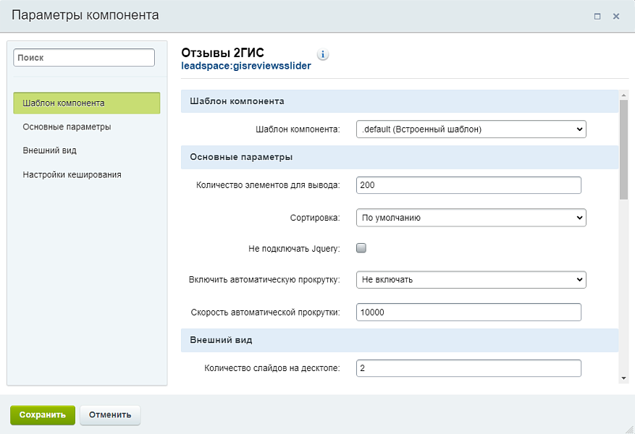Click the Скорость автоматической прокрутки field
Viewport: 635px width, 434px height.
coord(469,312)
